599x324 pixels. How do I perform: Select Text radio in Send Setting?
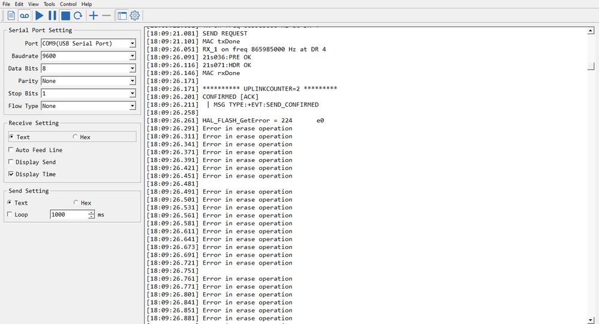[x=10, y=203]
